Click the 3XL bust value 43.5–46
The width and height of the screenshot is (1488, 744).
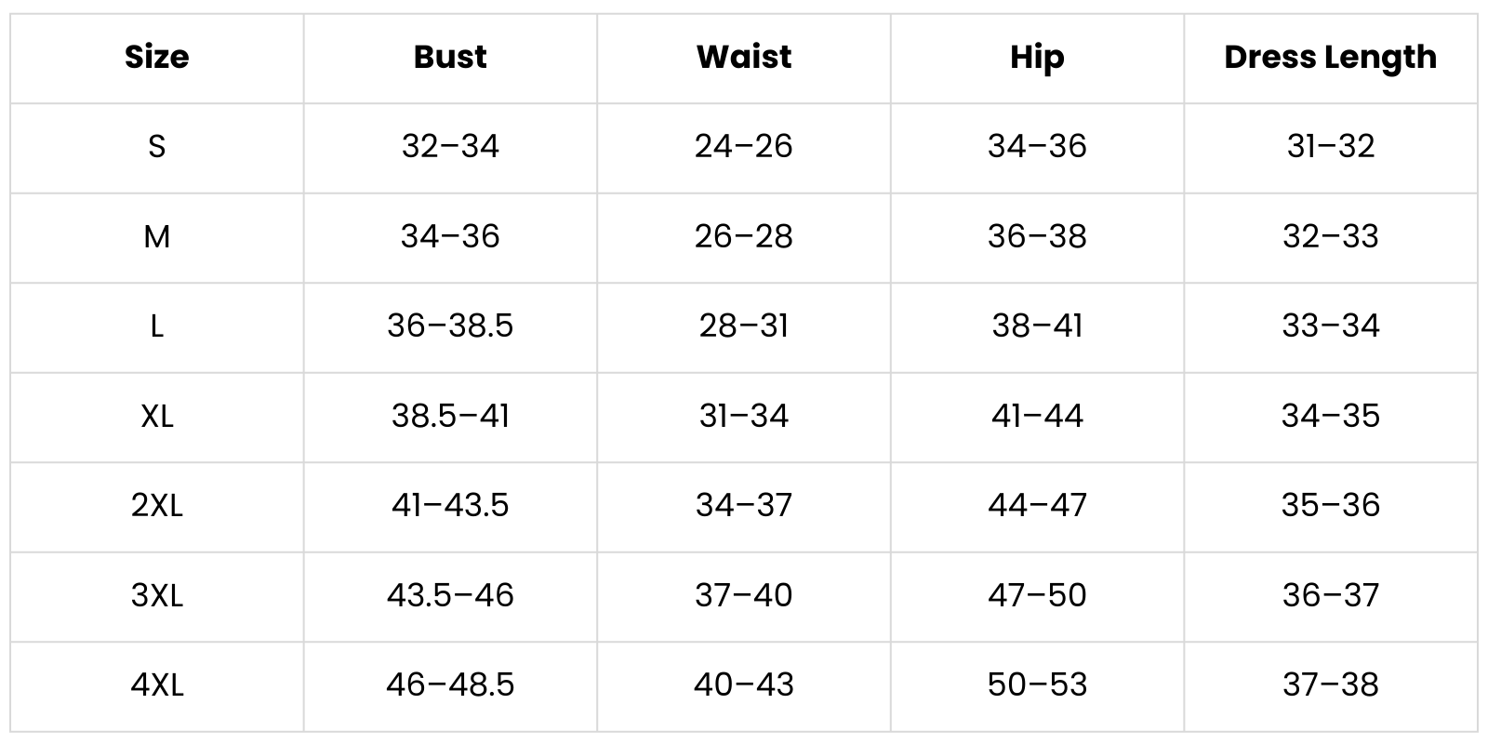coord(450,595)
